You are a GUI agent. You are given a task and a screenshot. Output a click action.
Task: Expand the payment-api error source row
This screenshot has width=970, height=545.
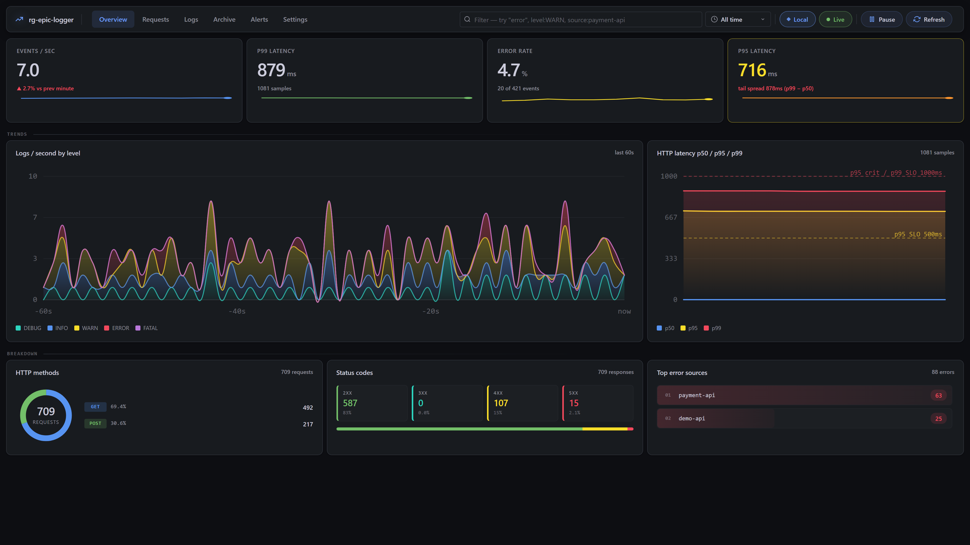[804, 395]
